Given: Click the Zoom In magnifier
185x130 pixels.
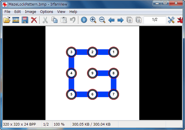Looking at the screenshot, I should tap(93, 20).
